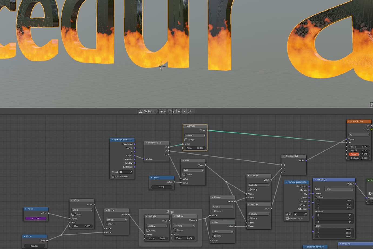373x249 pixels.
Task: Click the purple 111.000 value field
Action: [36, 218]
